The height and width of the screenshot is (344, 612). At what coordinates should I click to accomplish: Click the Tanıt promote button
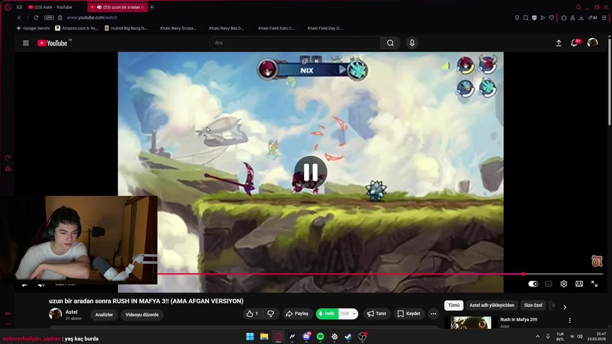coord(376,314)
